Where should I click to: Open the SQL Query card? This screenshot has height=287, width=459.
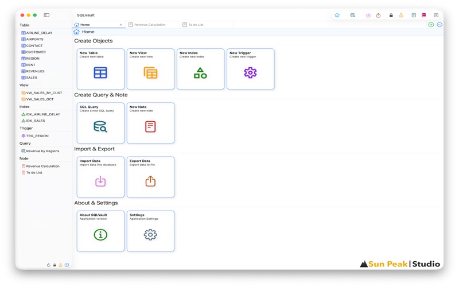[100, 123]
